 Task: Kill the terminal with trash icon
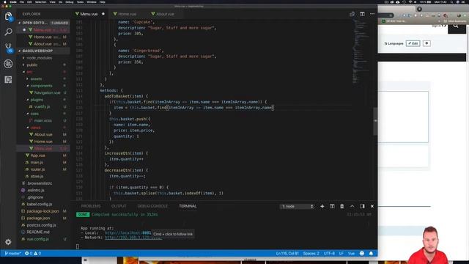pos(342,206)
